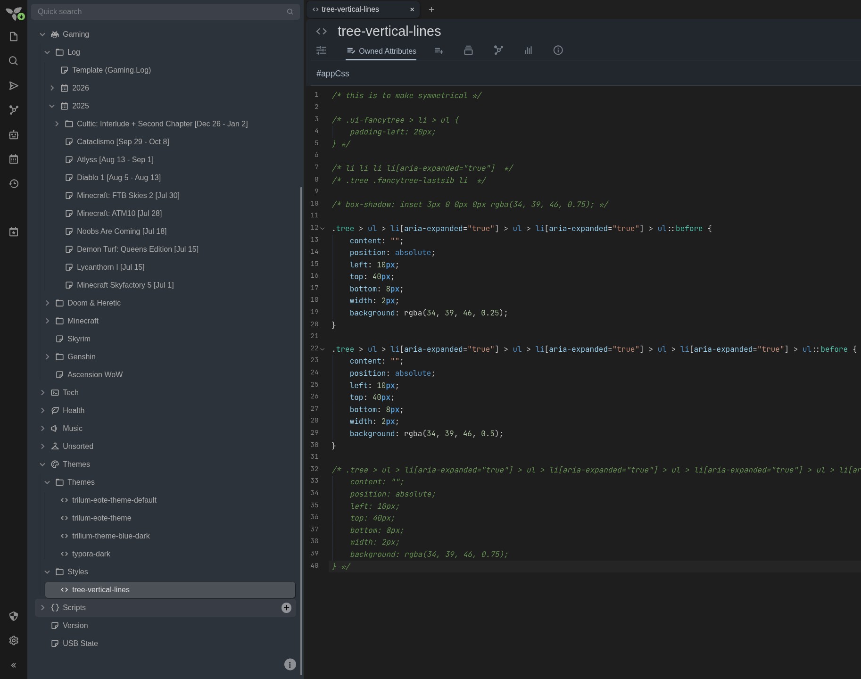
Task: Open Atlyss [Aug 13 - Sep 1] note
Action: [115, 160]
